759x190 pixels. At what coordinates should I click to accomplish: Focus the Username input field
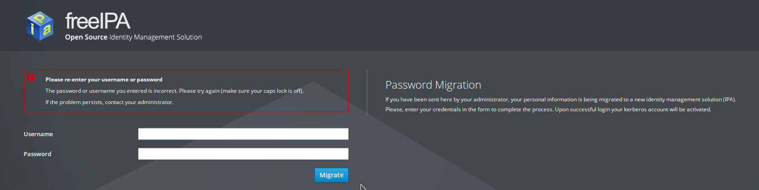click(x=243, y=134)
